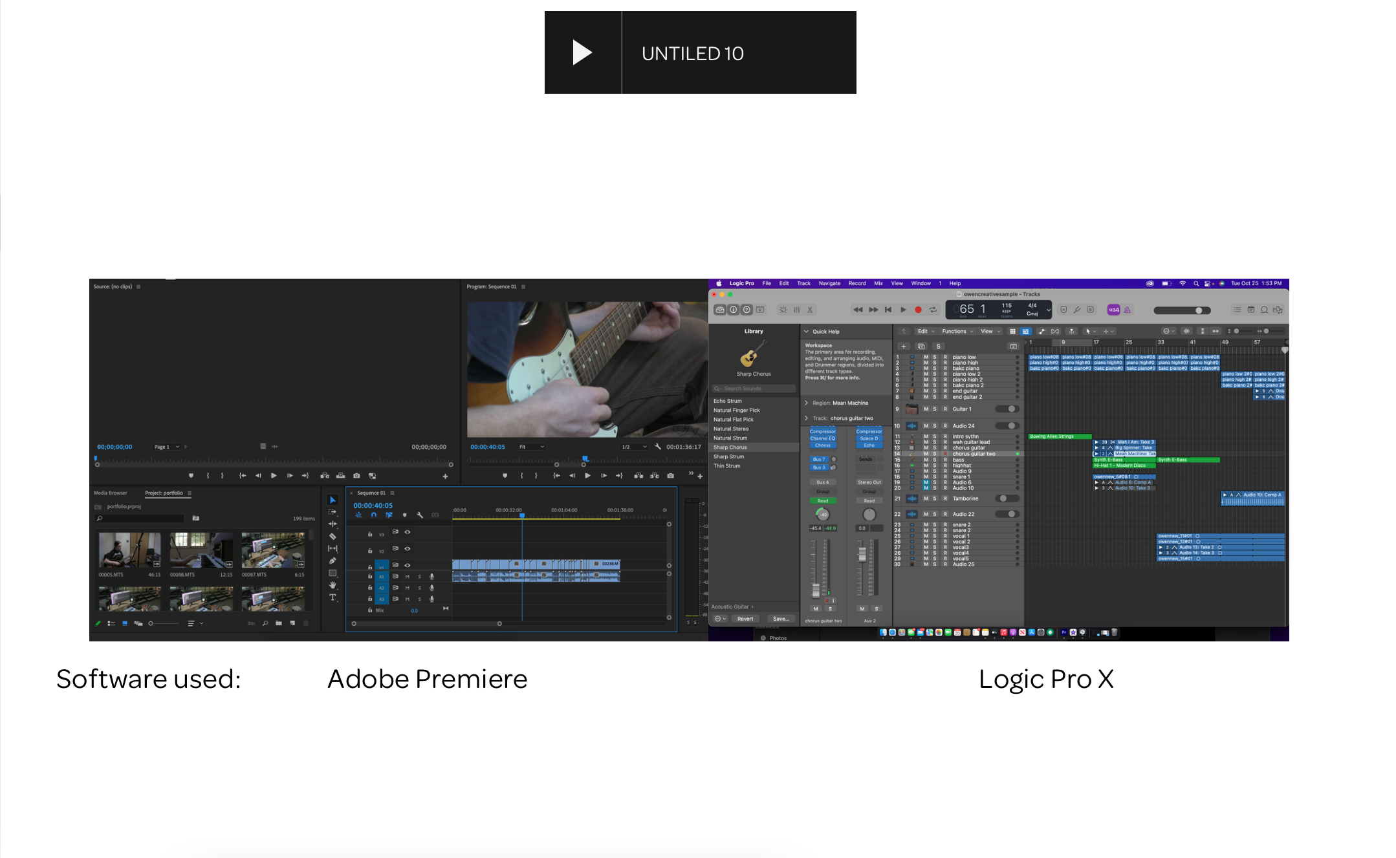Open the Navigate menu in Logic Pro

tap(829, 283)
